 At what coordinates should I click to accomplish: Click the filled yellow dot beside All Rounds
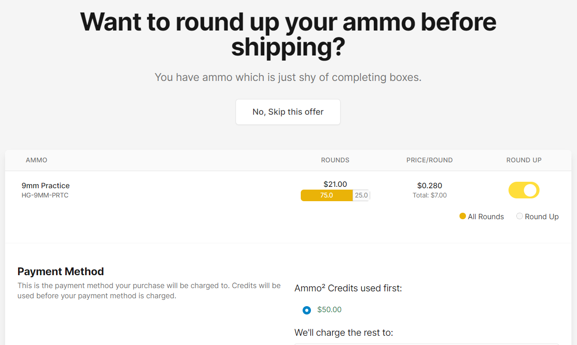tap(463, 216)
